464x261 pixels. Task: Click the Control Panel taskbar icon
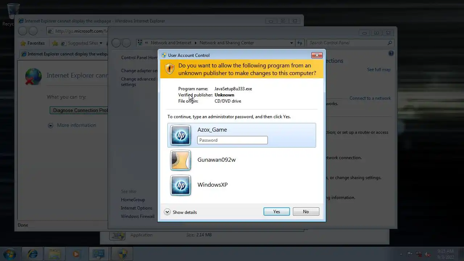98,254
